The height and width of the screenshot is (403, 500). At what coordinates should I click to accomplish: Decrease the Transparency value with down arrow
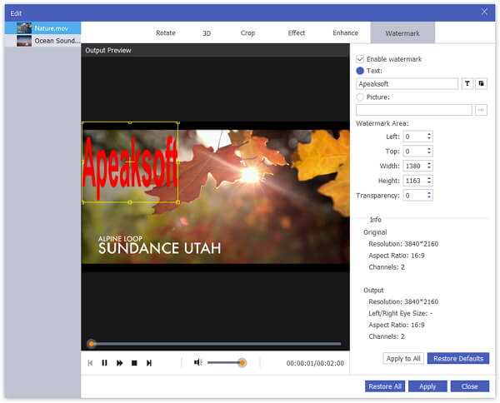point(429,197)
